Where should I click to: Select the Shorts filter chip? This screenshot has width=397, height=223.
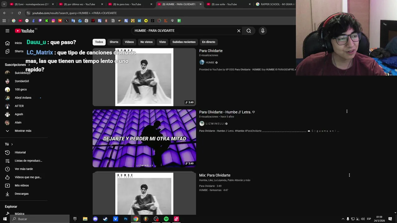114,42
